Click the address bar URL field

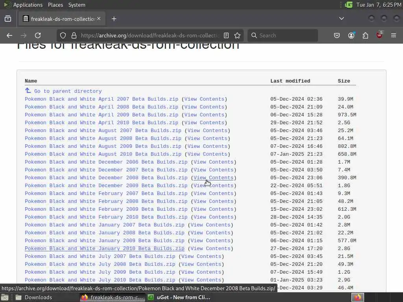[x=150, y=35]
